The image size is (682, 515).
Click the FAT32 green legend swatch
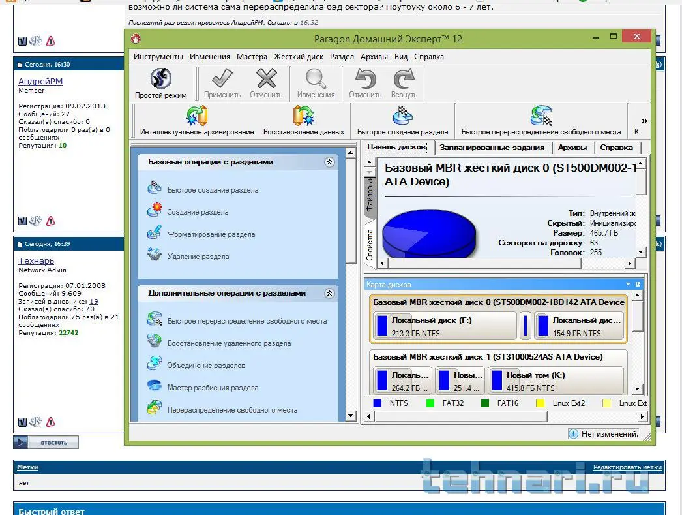tap(430, 403)
